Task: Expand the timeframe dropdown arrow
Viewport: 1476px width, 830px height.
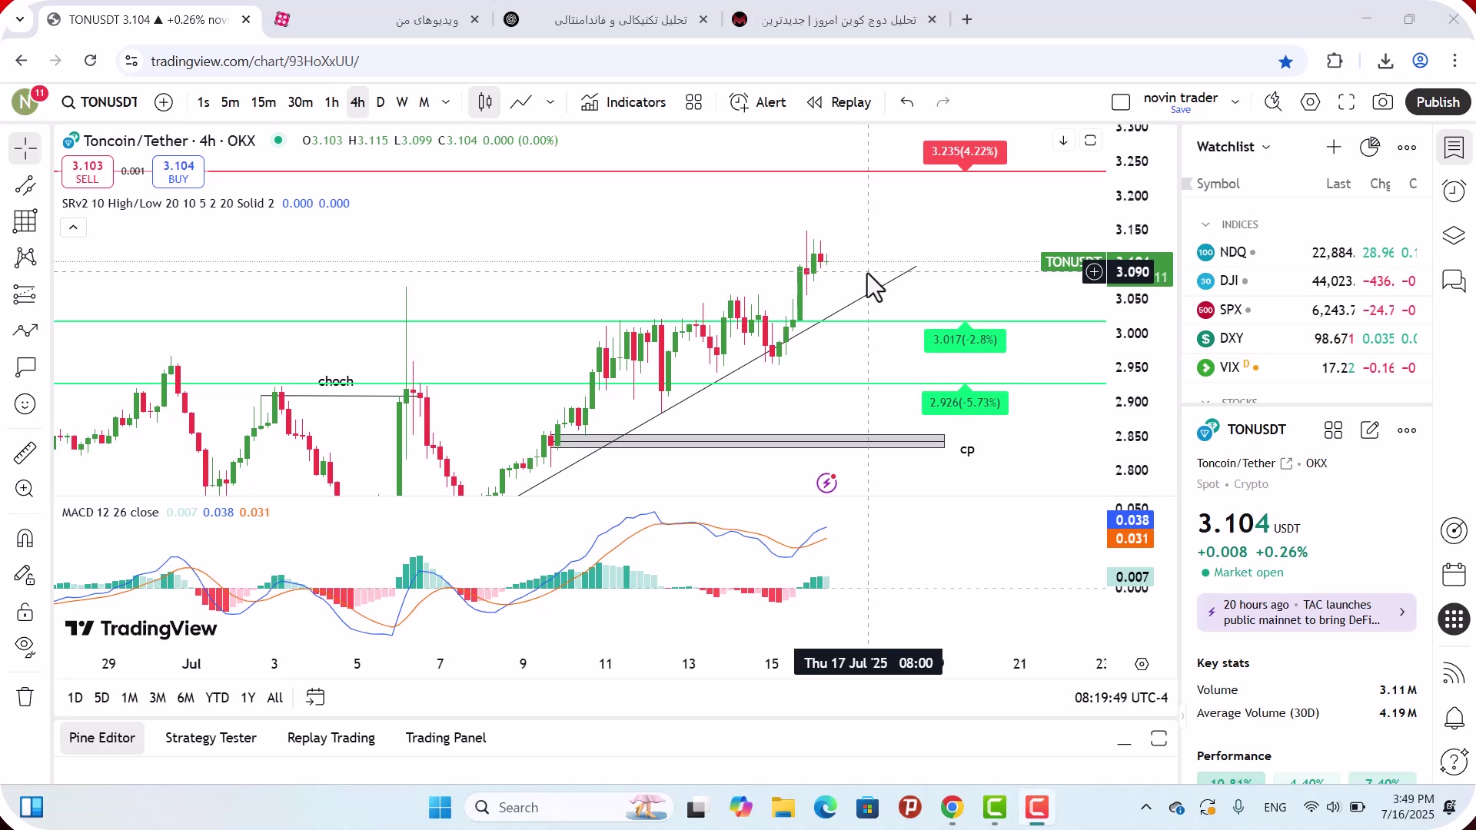Action: click(x=446, y=102)
